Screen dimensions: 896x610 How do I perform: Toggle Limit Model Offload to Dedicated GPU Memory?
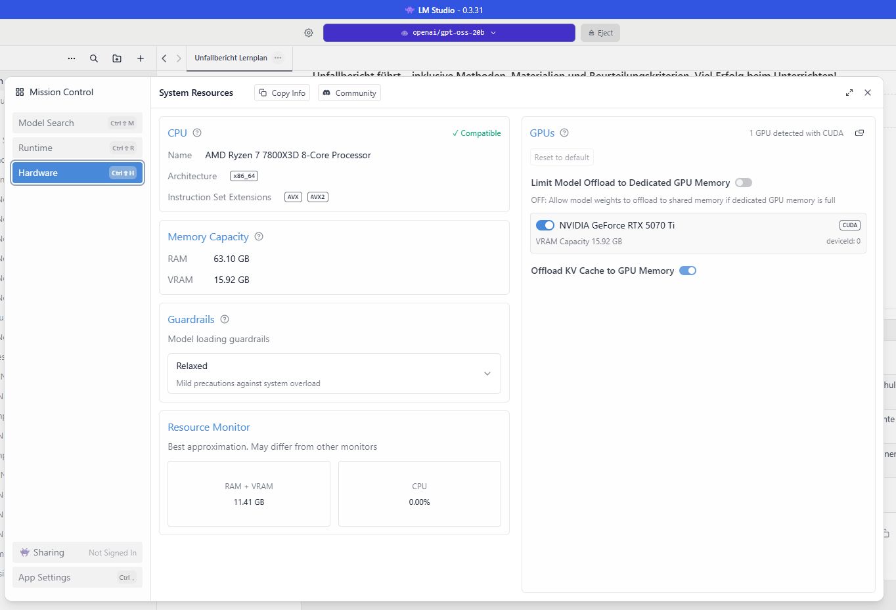743,183
